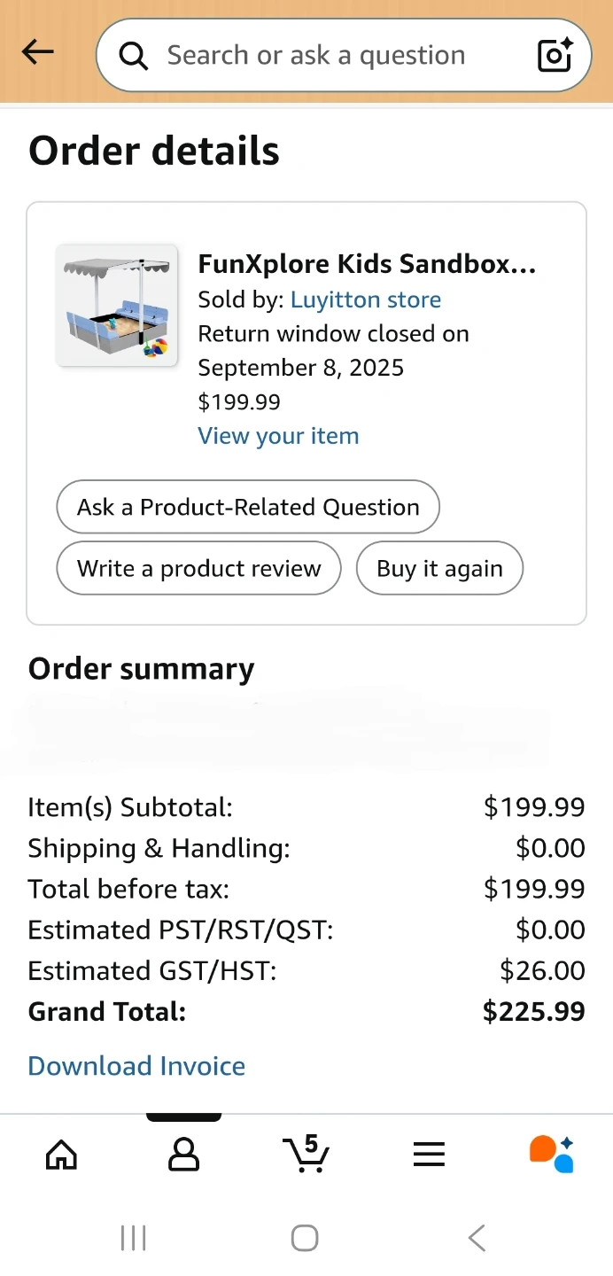This screenshot has height=1276, width=613.
Task: Open FunXplore Kids Sandbox title
Action: pyautogui.click(x=367, y=264)
